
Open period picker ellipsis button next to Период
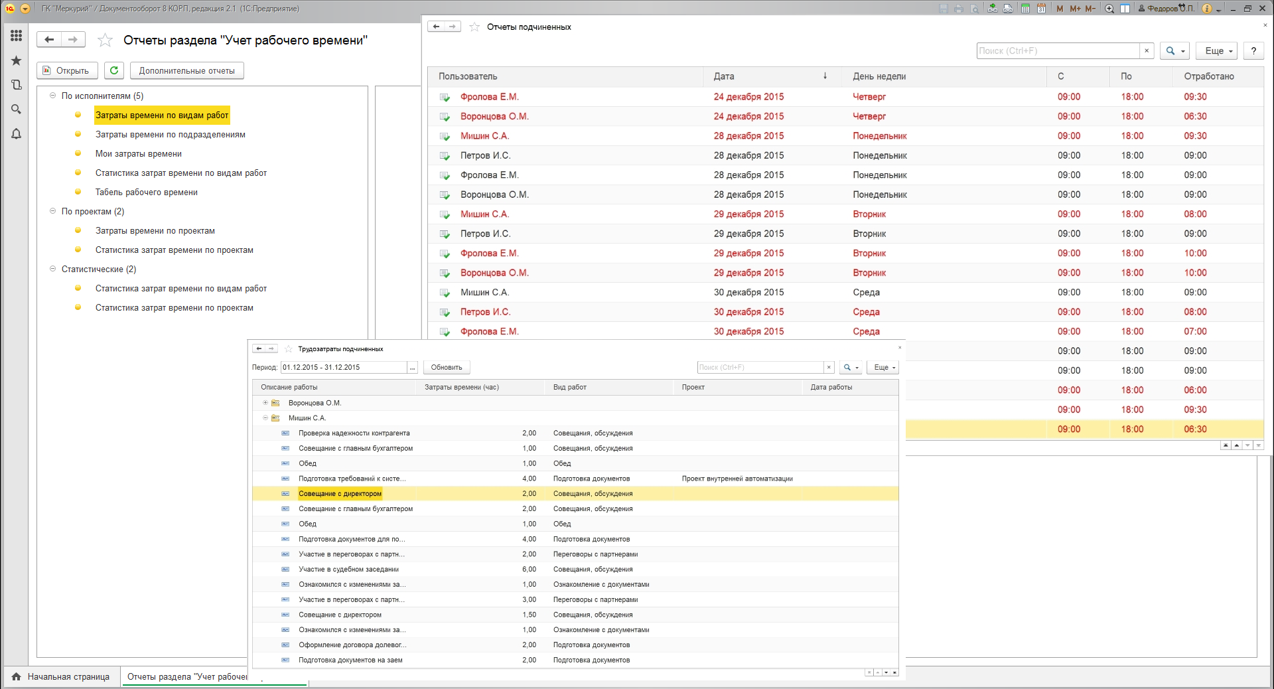[x=412, y=367]
